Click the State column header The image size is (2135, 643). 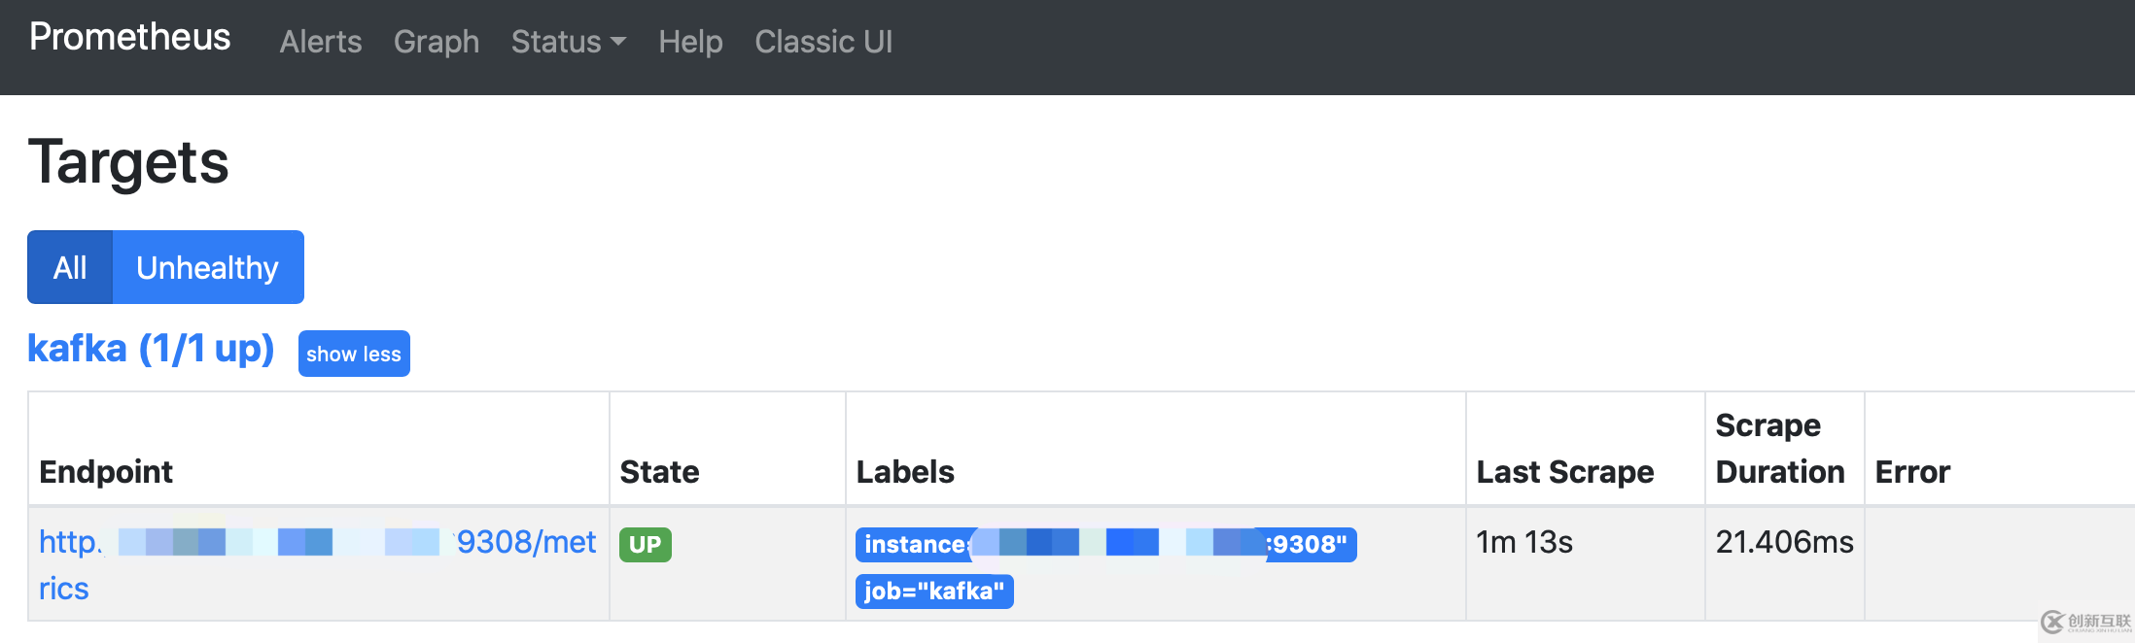tap(659, 472)
